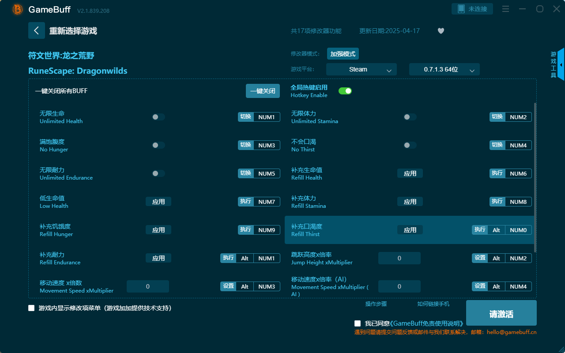Enable the Unlimited Health toggle
The height and width of the screenshot is (353, 565).
[x=158, y=116]
